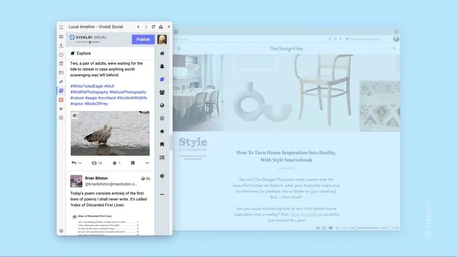Select the Mastodon web panel icon
The image size is (457, 257).
click(61, 91)
